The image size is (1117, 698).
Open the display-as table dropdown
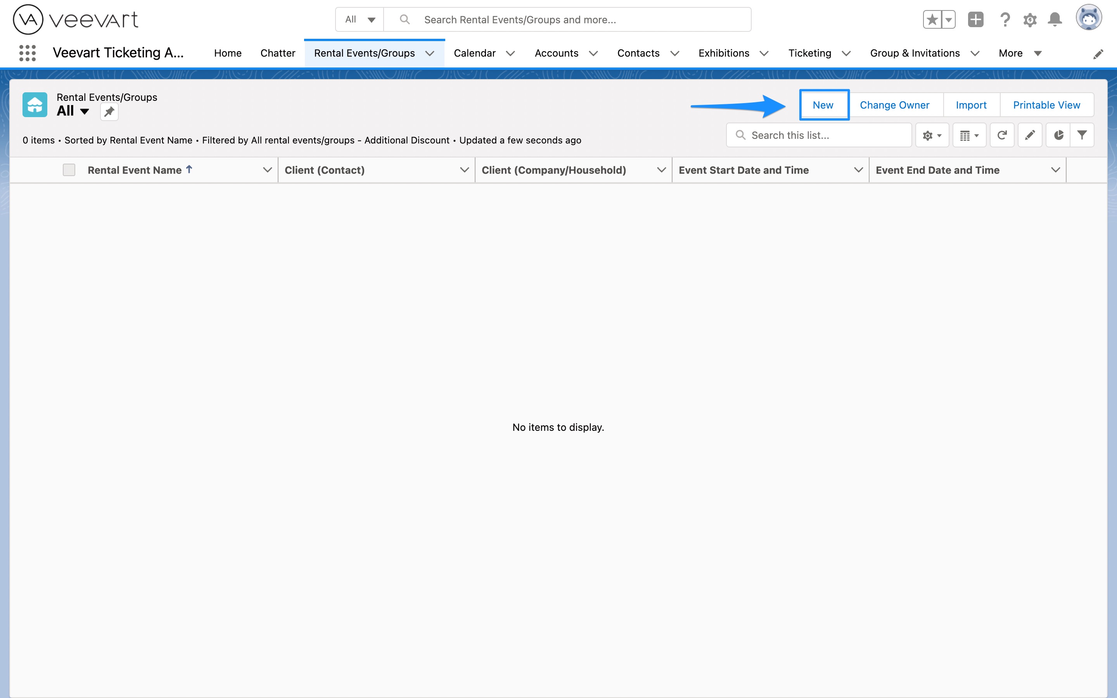click(969, 135)
